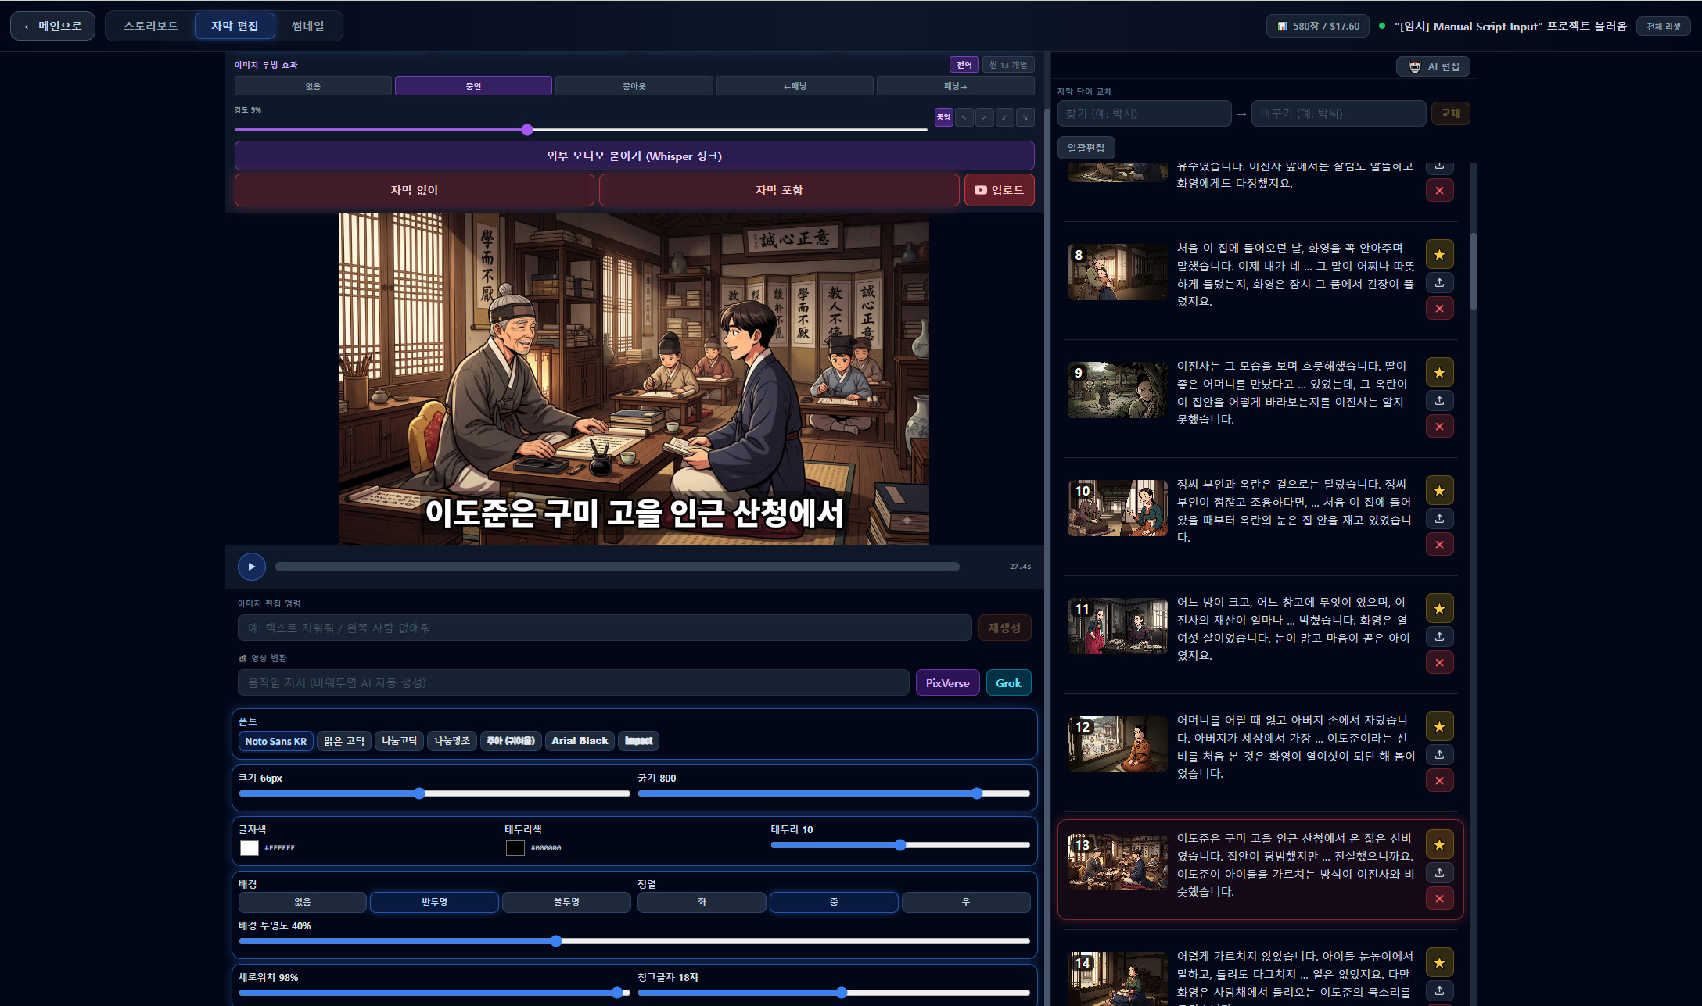Choose 줌인 image moving effect
This screenshot has height=1006, width=1702.
pyautogui.click(x=473, y=86)
